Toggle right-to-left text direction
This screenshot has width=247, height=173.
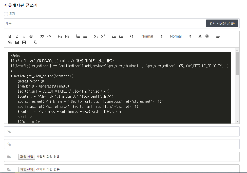(132, 36)
